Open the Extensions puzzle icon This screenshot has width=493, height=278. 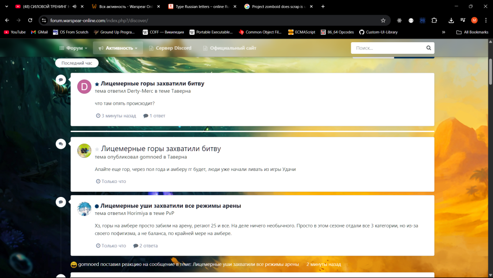click(434, 20)
